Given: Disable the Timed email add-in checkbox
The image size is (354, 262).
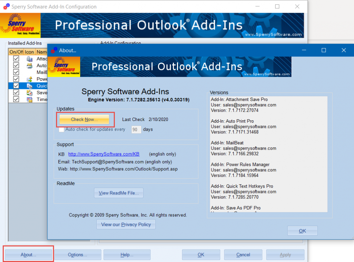Looking at the screenshot, I should pyautogui.click(x=16, y=99).
